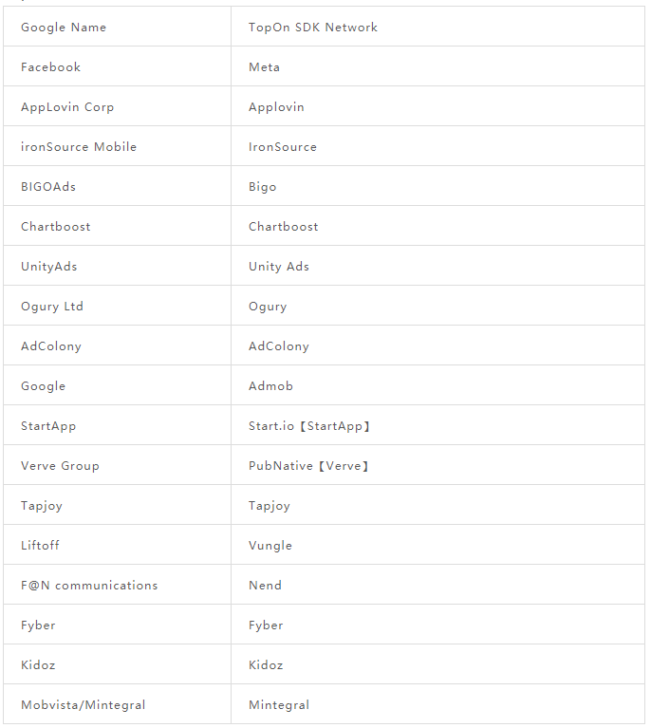Viewport: 651px width, 728px height.
Task: Select the Unity Ads network cell
Action: 437,266
